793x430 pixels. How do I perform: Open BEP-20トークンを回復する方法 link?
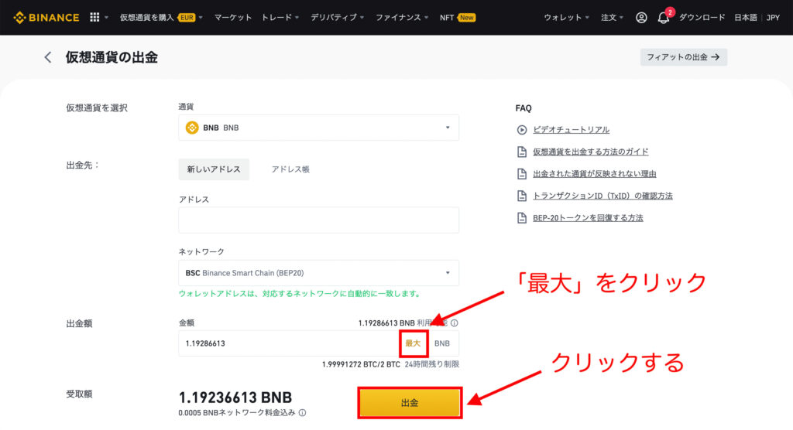coord(588,218)
